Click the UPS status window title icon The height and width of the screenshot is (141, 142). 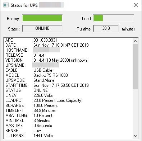point(6,5)
